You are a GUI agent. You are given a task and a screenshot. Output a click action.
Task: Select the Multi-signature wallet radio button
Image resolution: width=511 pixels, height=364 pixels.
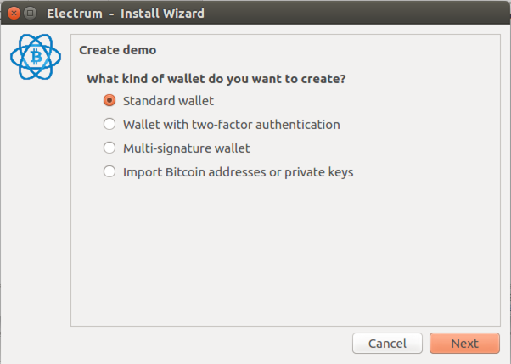click(109, 148)
